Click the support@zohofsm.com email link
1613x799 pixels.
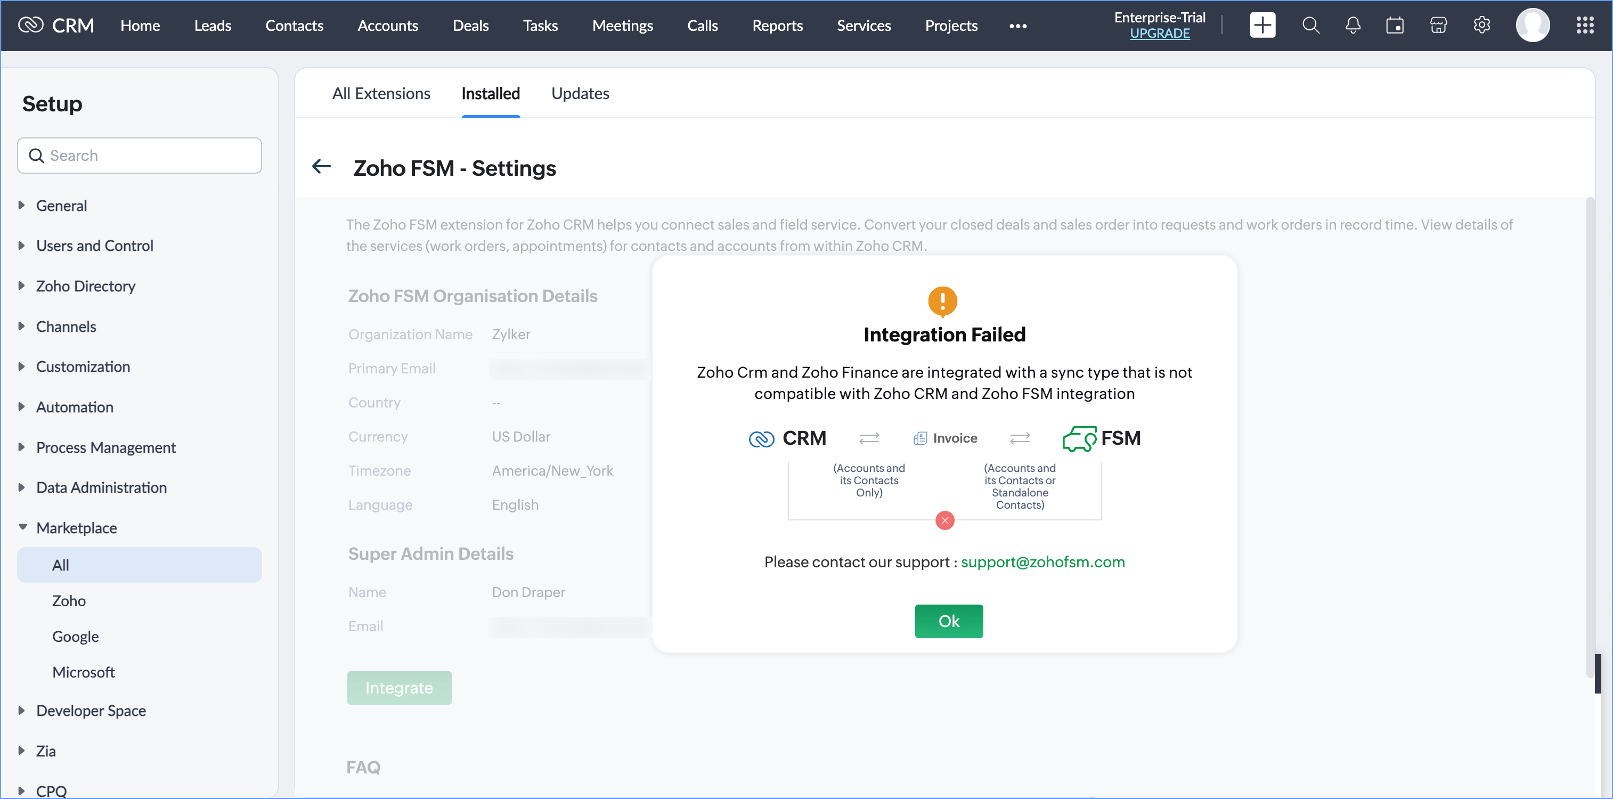coord(1042,561)
